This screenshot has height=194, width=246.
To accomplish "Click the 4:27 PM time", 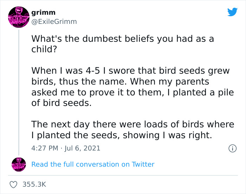I will tap(45, 148).
